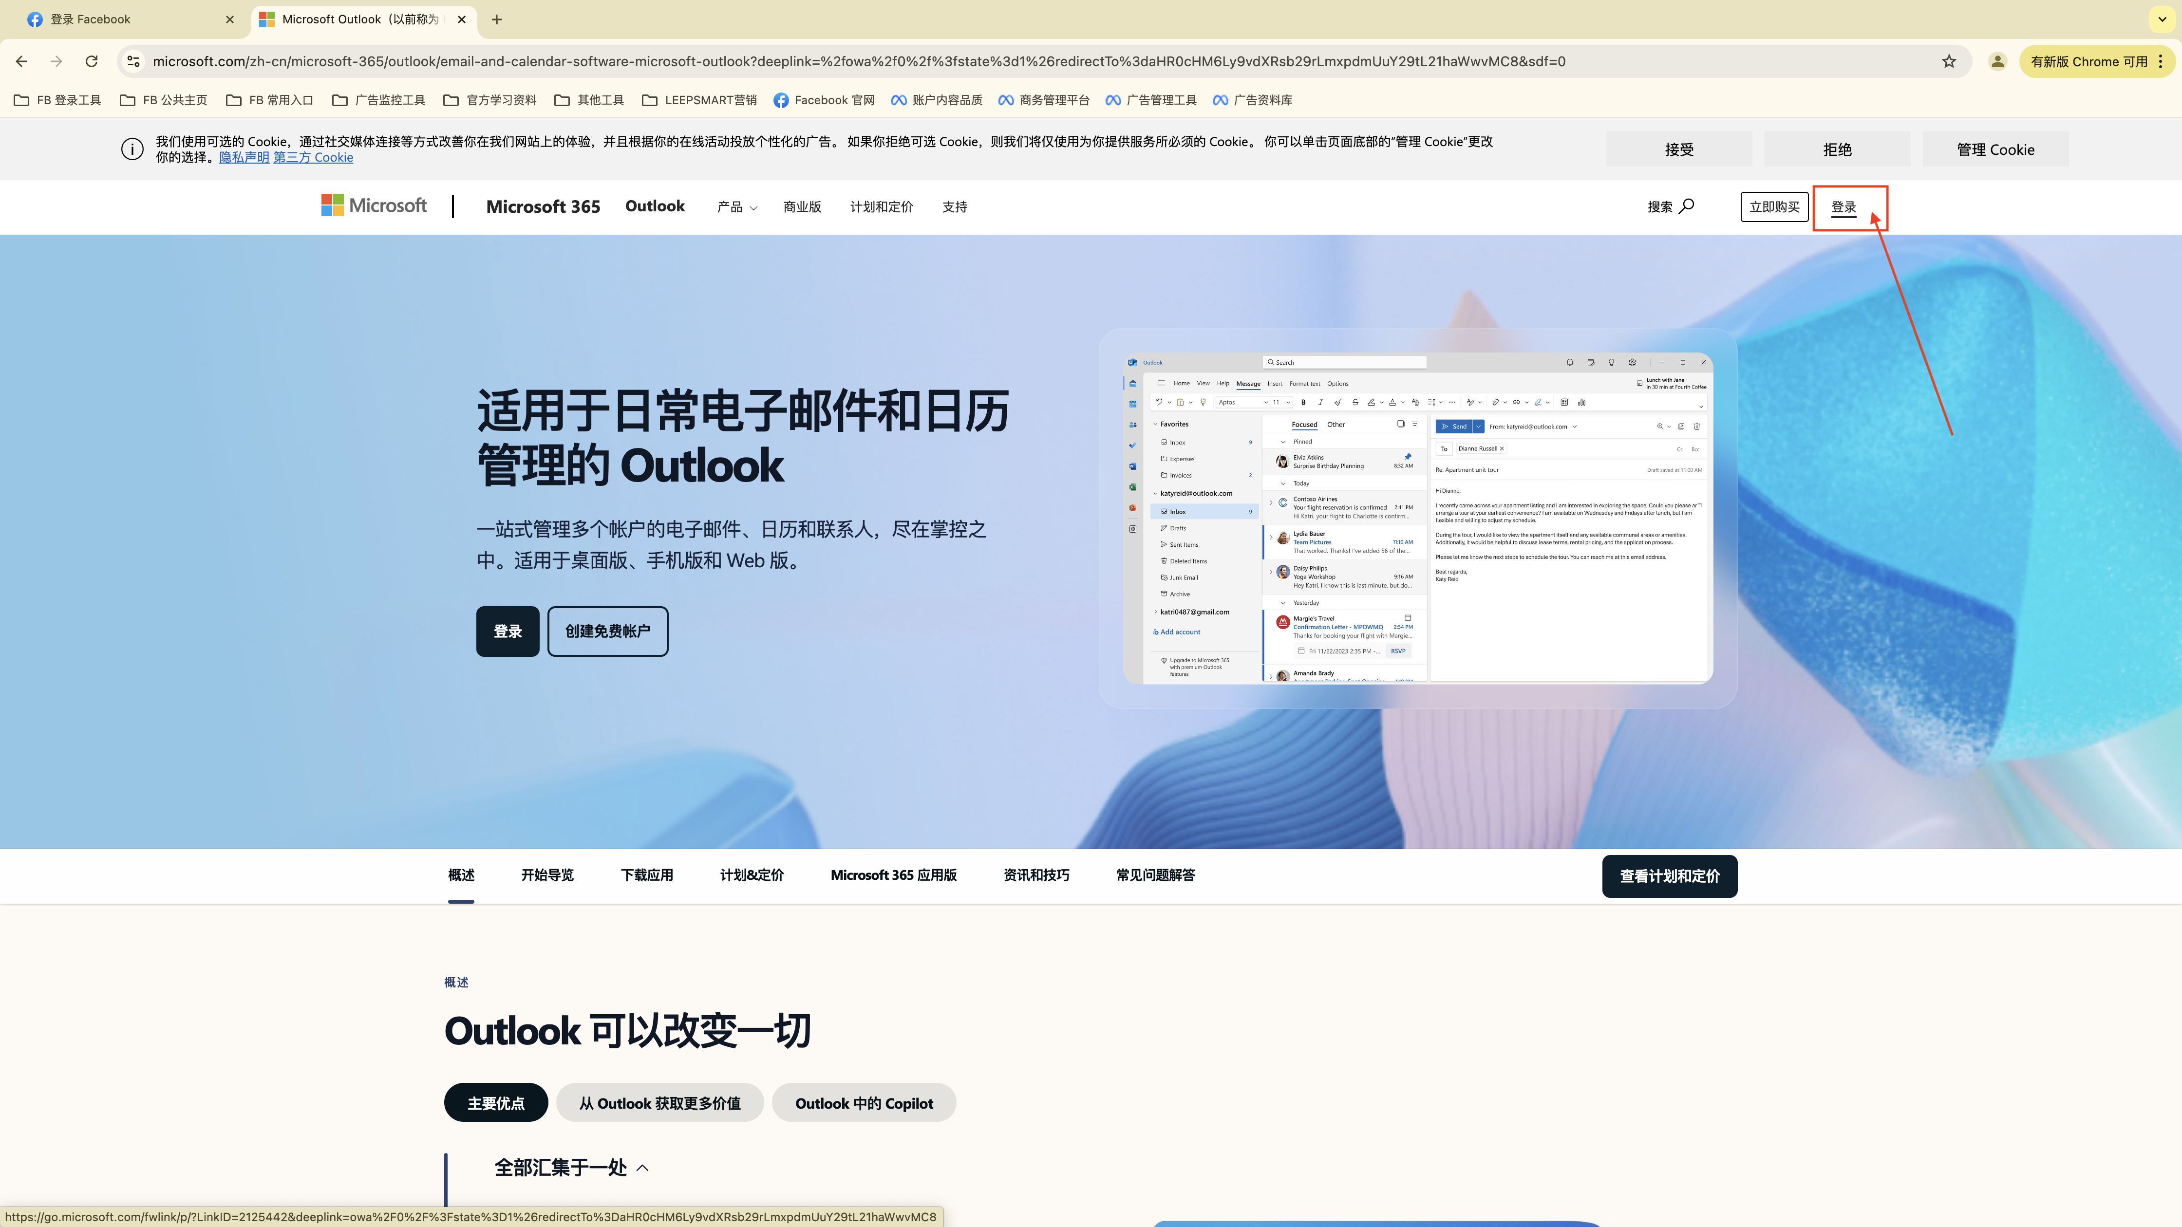Open the FB 登录工具 bookmark folder
This screenshot has width=2182, height=1227.
[57, 100]
